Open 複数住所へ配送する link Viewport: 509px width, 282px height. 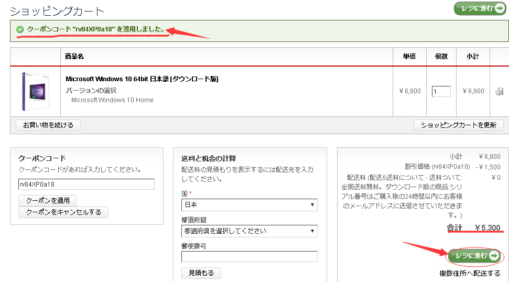click(x=470, y=273)
